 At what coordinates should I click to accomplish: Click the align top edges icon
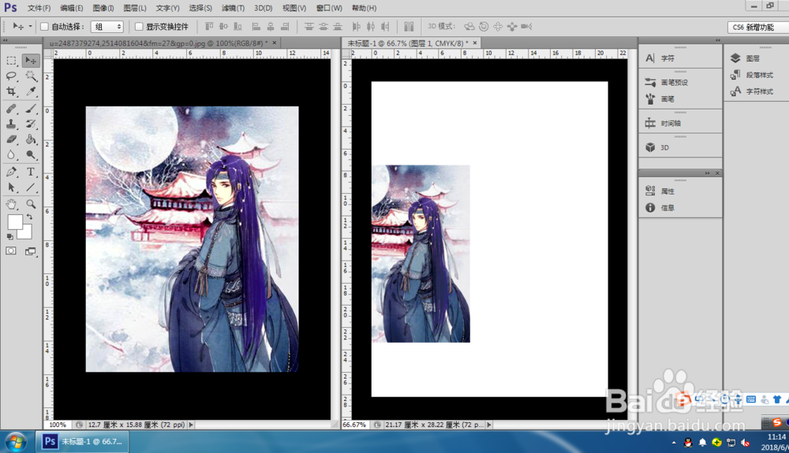(209, 27)
